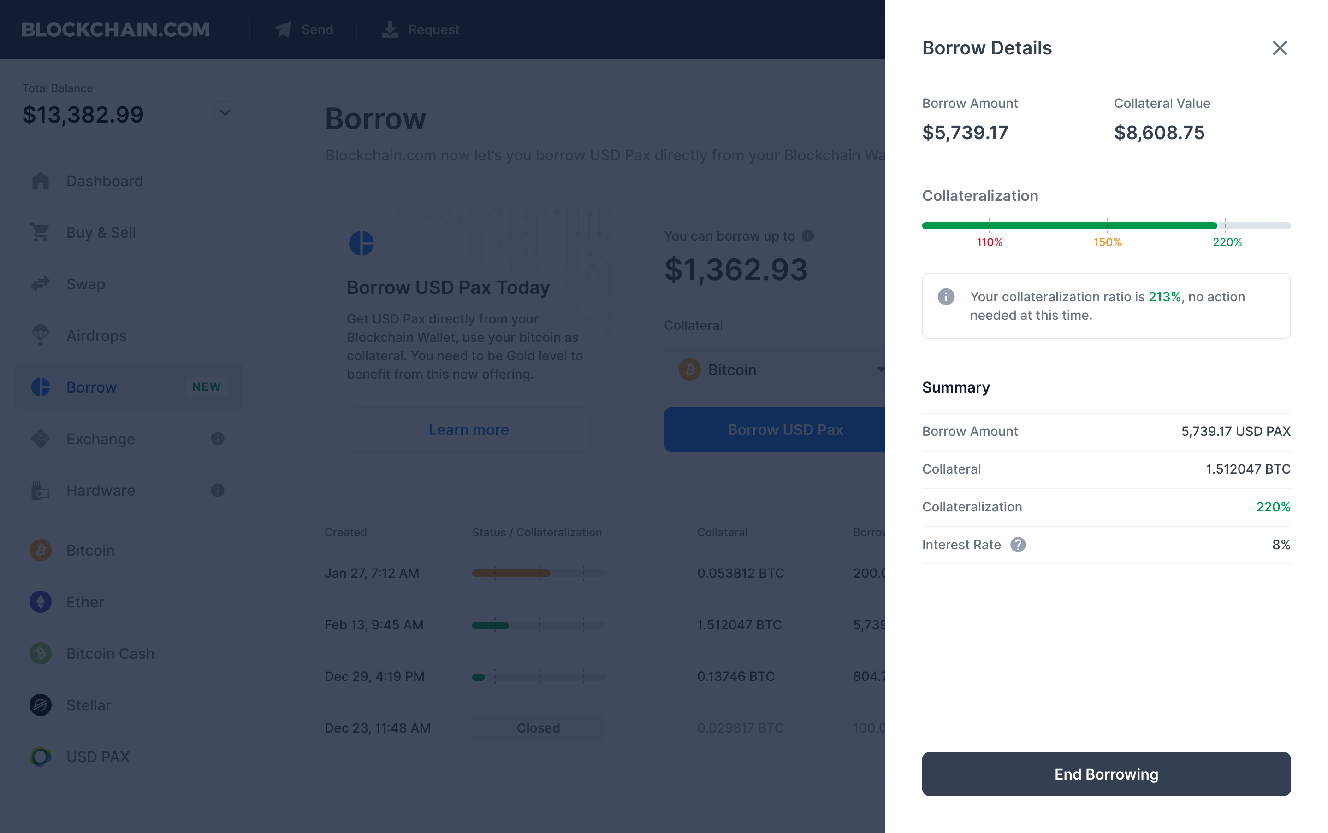
Task: Select the Buy and Sell menu item
Action: (x=101, y=232)
